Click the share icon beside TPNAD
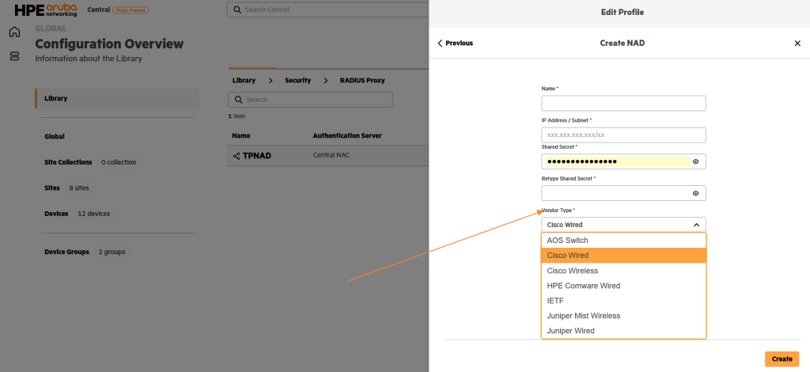The height and width of the screenshot is (372, 810). (x=237, y=156)
